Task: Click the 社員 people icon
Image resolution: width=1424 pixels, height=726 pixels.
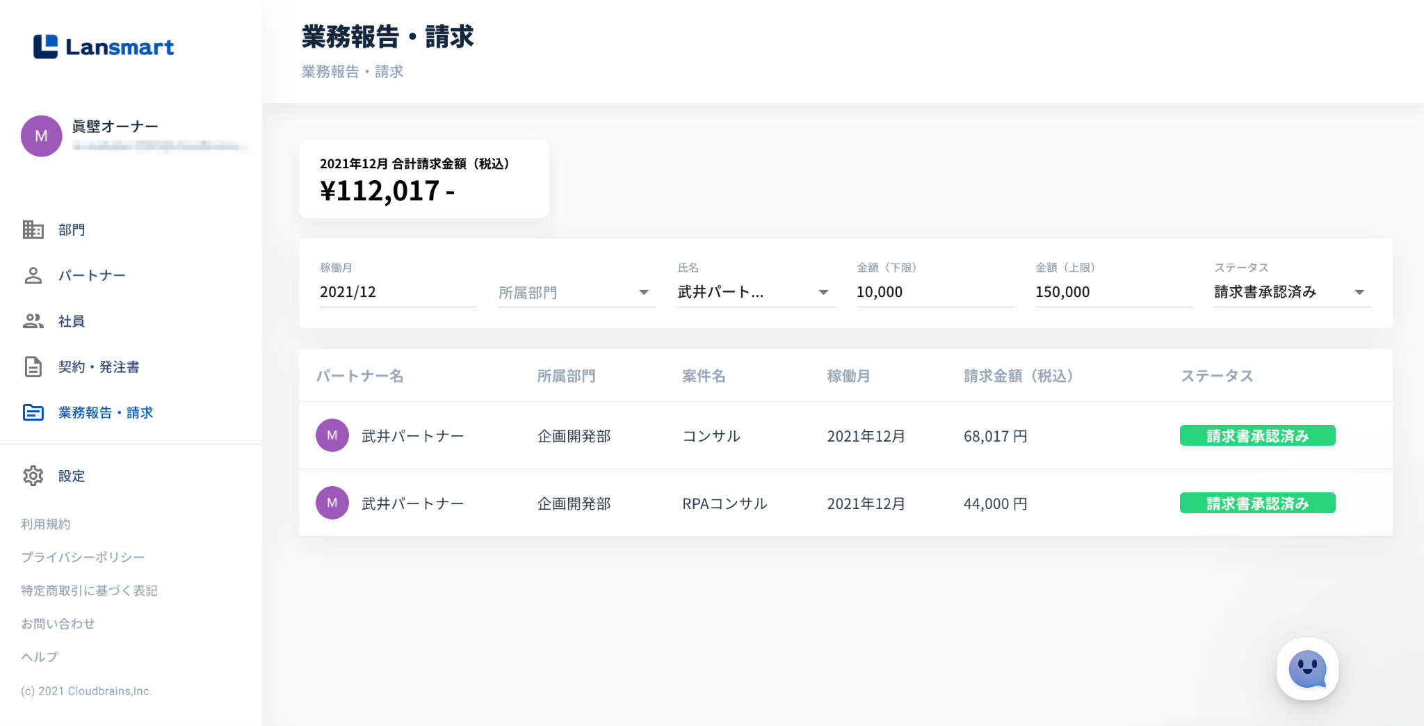Action: pos(33,321)
